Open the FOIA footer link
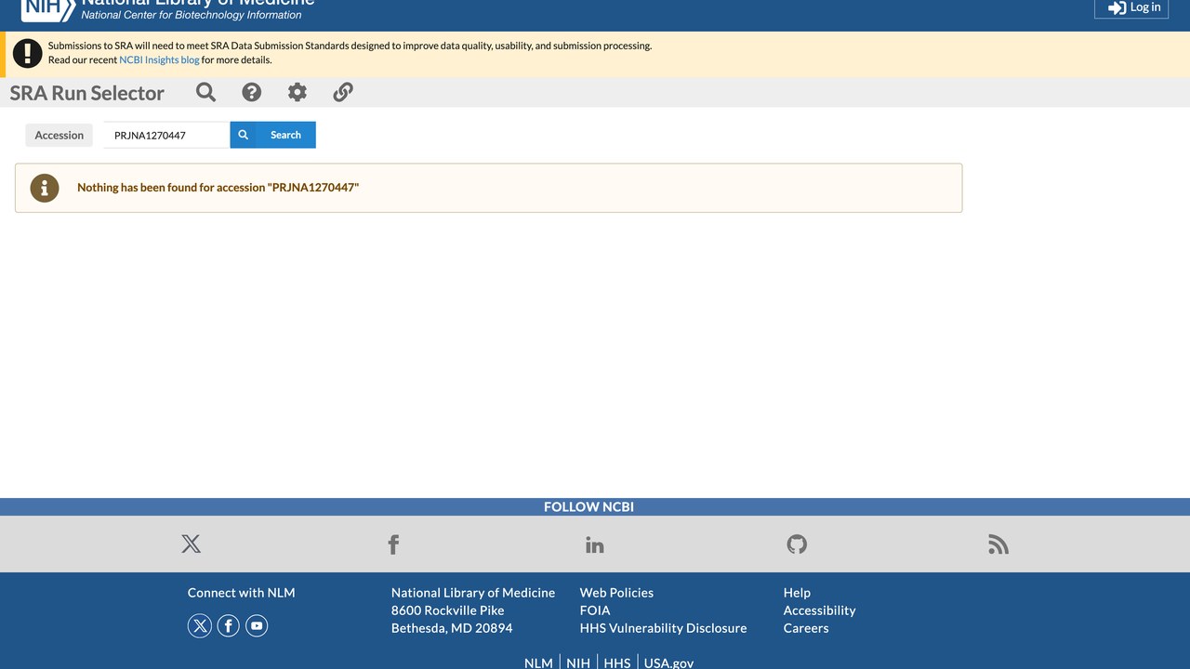 coord(595,610)
